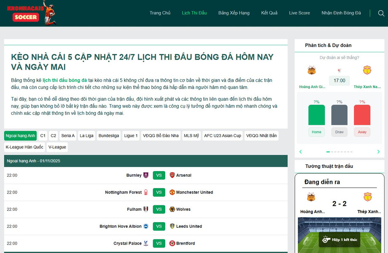Switch to the La Liga tab

[x=86, y=136]
